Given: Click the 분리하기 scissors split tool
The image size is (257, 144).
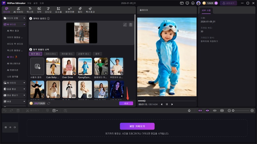Looking at the screenshot, I should coord(32,110).
